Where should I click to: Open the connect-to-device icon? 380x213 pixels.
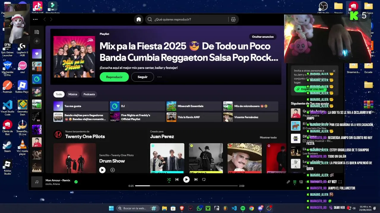coord(301,182)
